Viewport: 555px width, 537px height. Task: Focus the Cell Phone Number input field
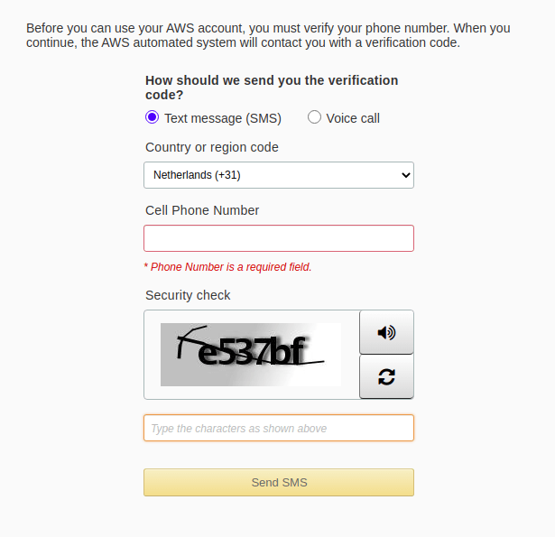(x=278, y=238)
